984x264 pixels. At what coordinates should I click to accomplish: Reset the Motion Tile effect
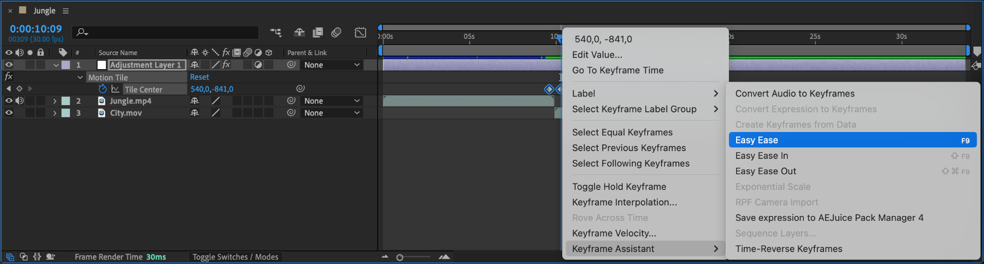click(x=199, y=77)
